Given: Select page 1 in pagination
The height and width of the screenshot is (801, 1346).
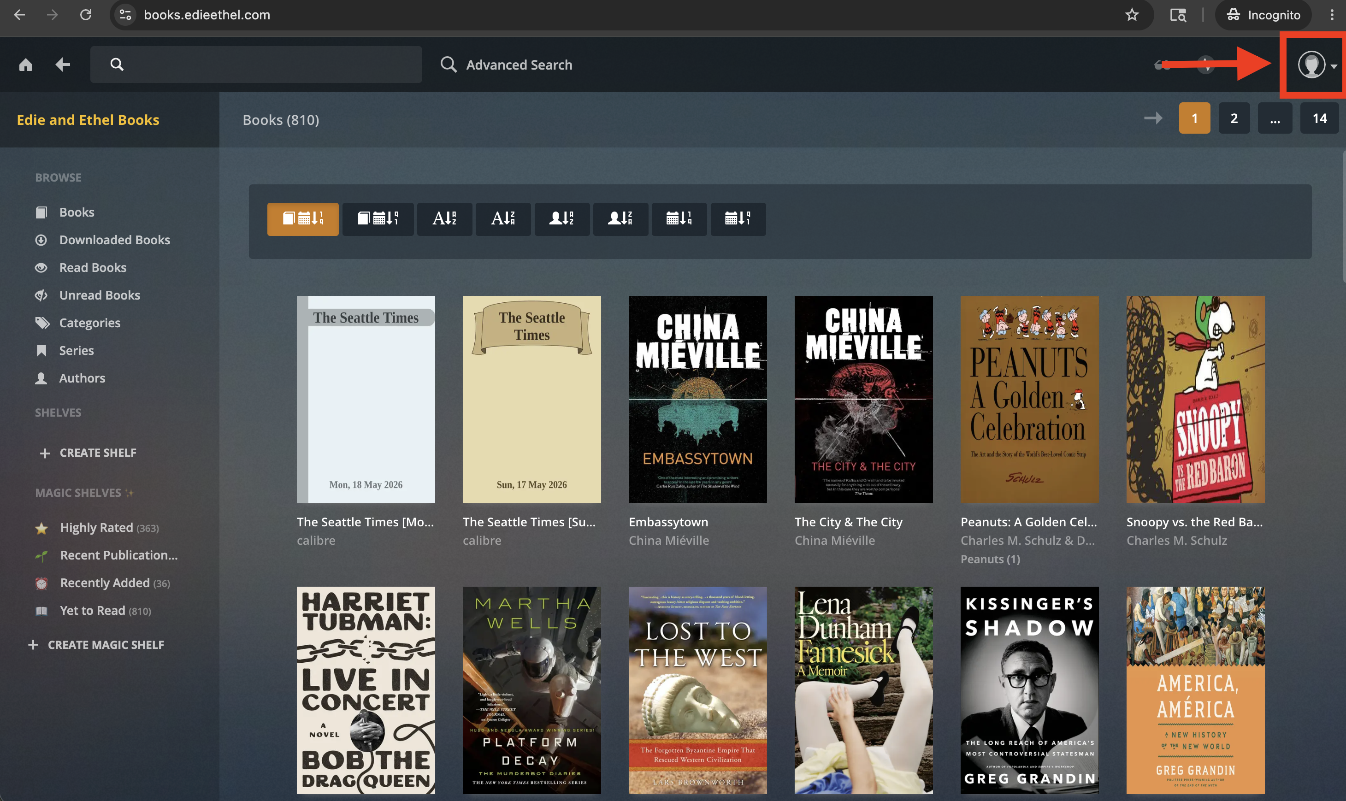Looking at the screenshot, I should (x=1194, y=118).
